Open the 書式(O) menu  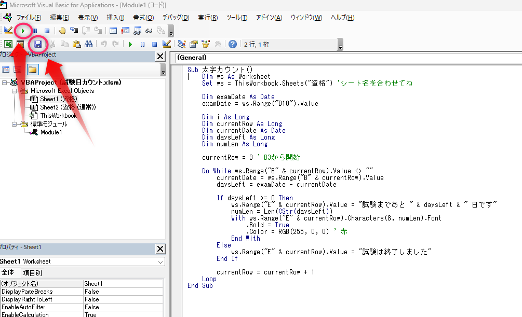143,18
